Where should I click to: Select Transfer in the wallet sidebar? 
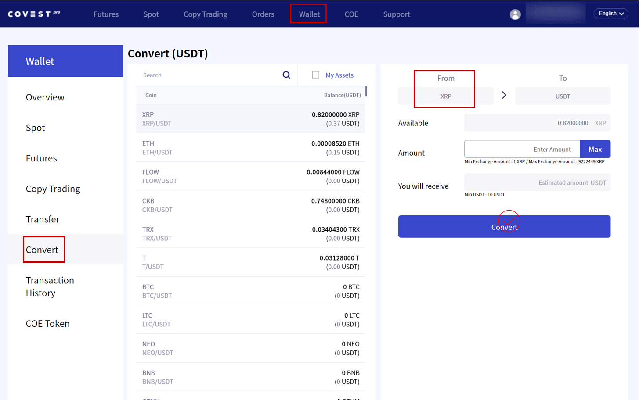[43, 219]
